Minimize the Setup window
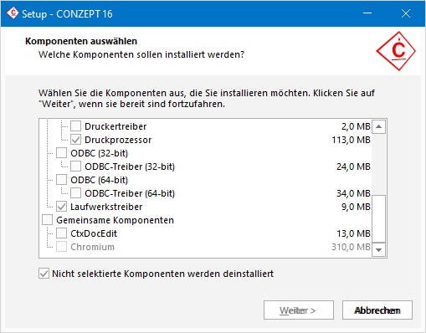Screen dimensions: 426x333 [x=367, y=13]
